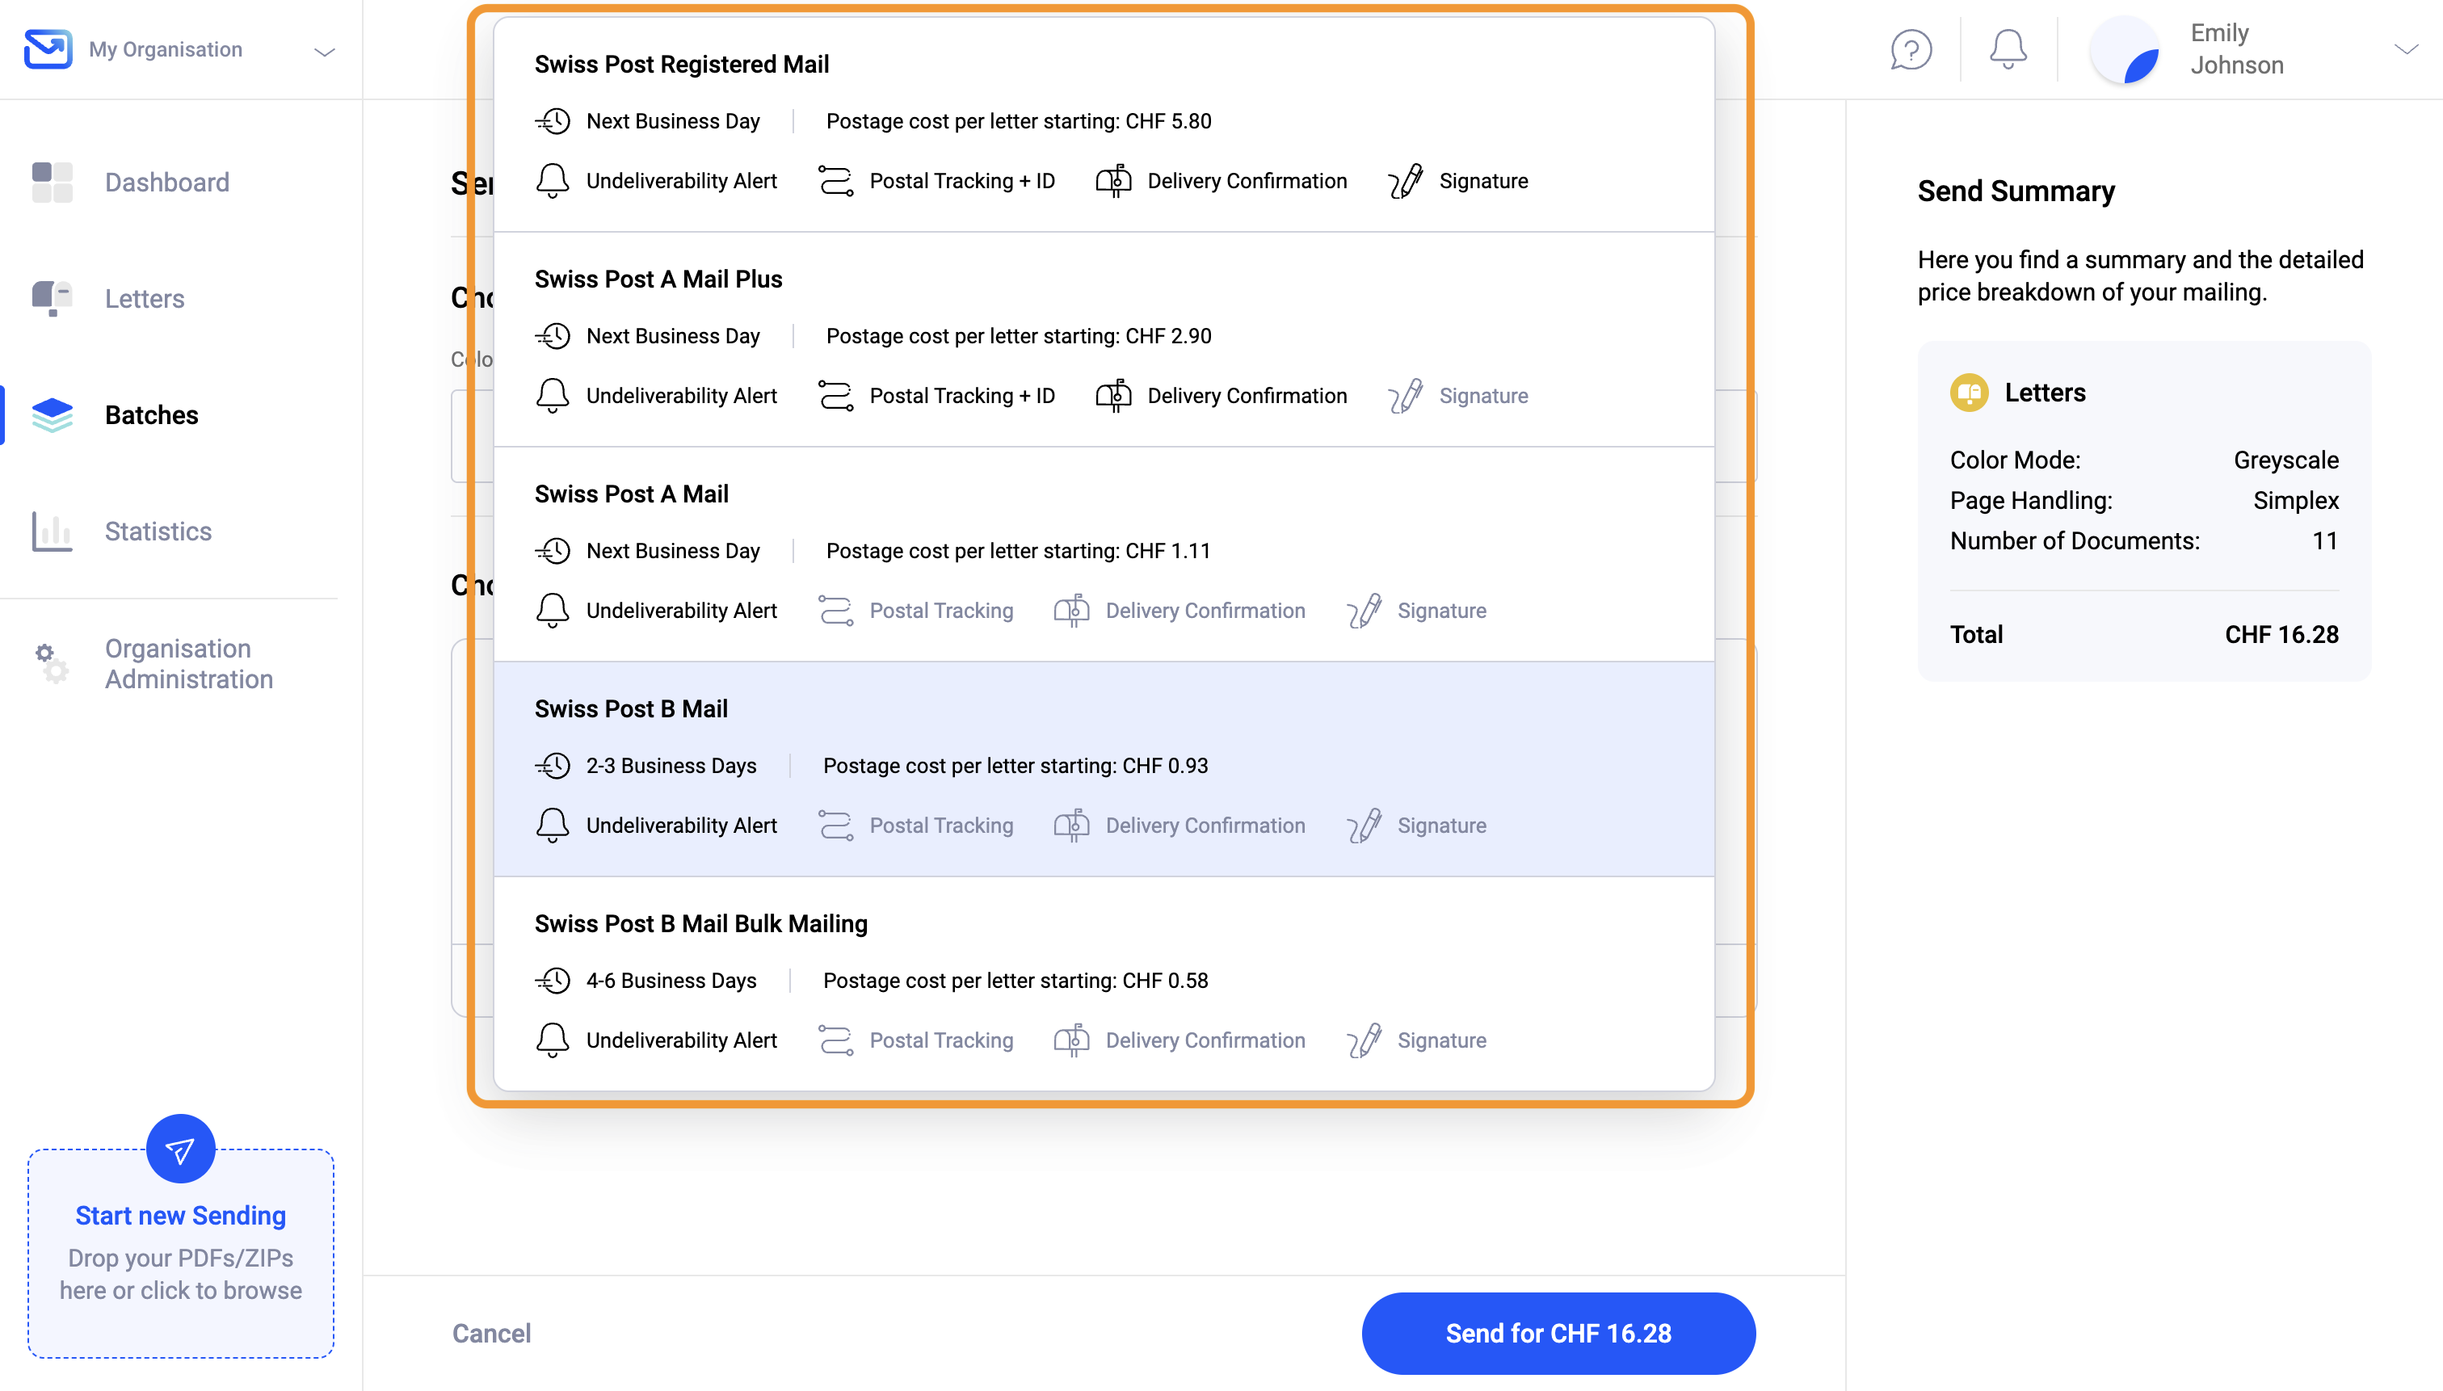Click the delivery time clock icon for Registered Mail

pyautogui.click(x=553, y=121)
